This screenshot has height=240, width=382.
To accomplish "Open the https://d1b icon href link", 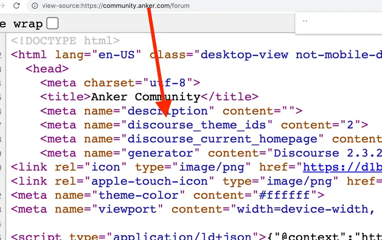I will [x=342, y=167].
